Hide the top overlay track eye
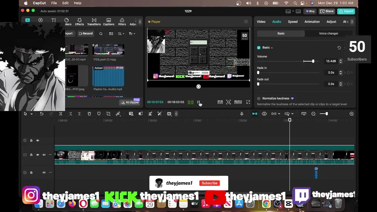The image size is (377, 212). coord(38,140)
